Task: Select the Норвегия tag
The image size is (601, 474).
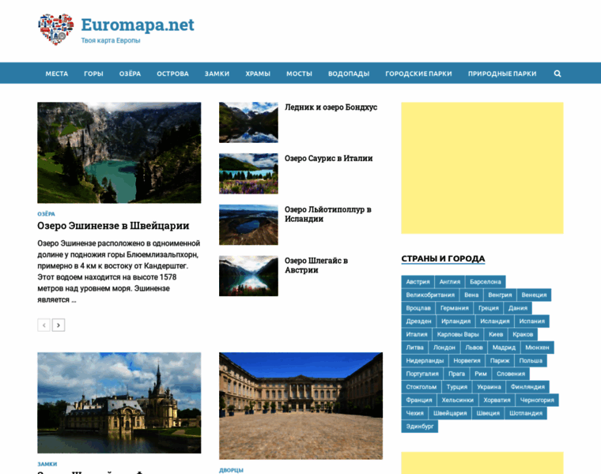Action: 467,361
